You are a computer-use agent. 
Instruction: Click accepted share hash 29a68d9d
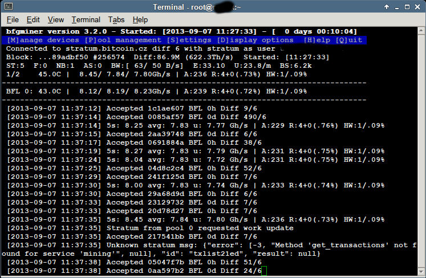[166, 194]
